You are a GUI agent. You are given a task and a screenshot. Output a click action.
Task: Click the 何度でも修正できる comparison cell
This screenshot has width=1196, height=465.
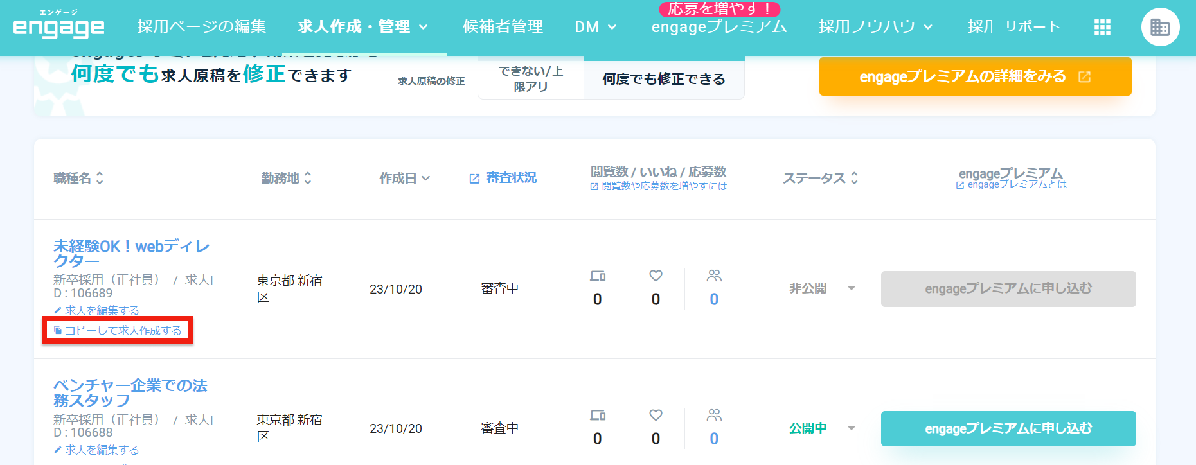click(x=664, y=79)
